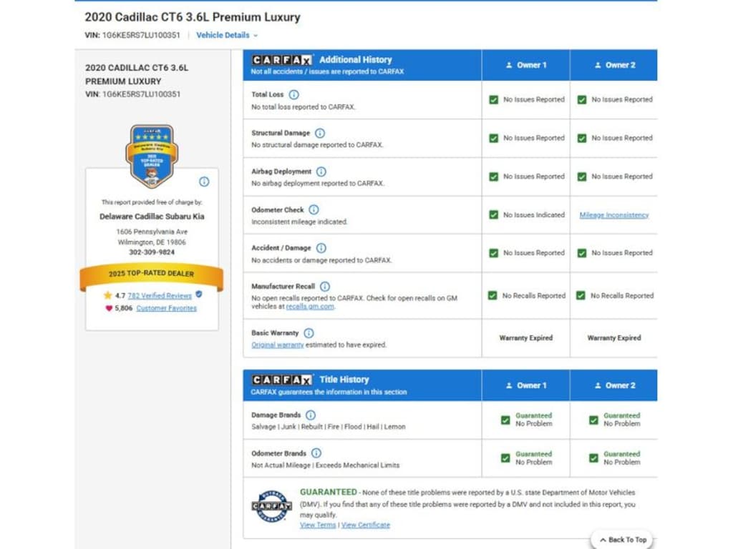The image size is (733, 549).
Task: Click the GUARANTEED heading text
Action: click(x=328, y=493)
